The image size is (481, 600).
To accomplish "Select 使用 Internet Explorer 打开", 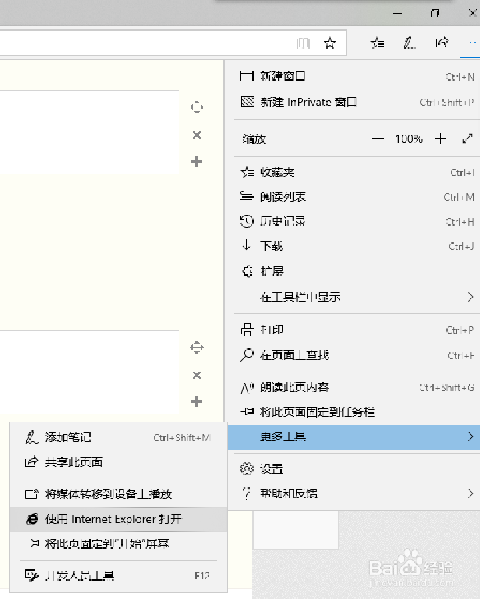I will [113, 519].
